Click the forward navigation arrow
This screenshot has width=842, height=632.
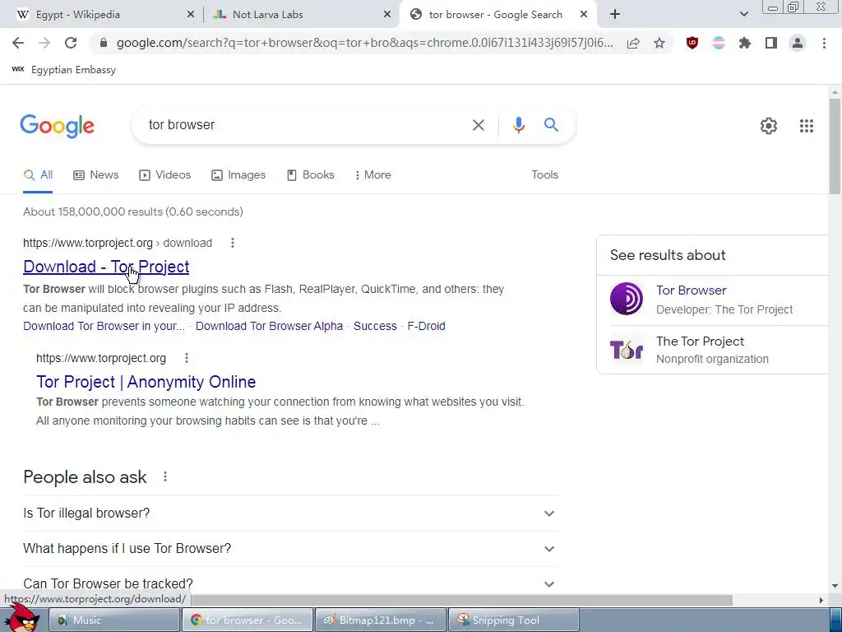pyautogui.click(x=44, y=43)
